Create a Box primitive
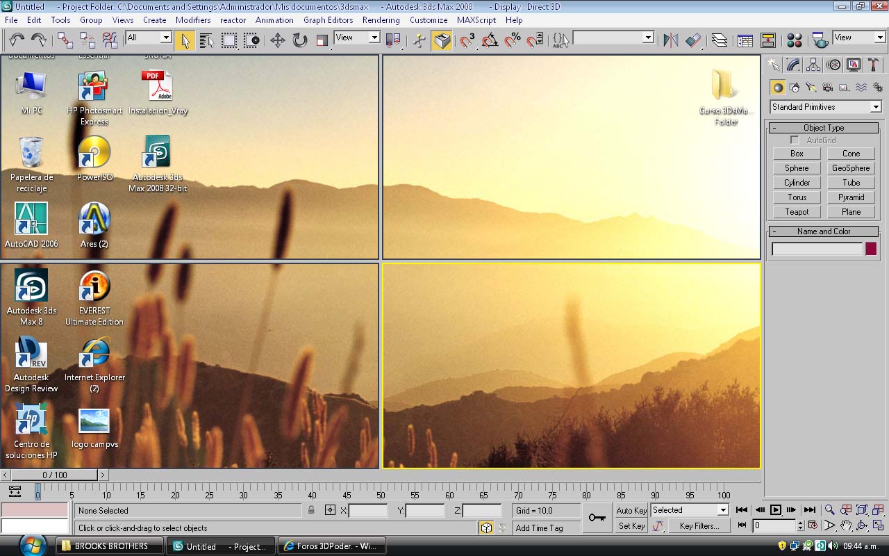Viewport: 889px width, 556px height. (x=797, y=154)
